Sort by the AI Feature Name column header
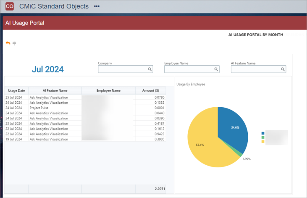The image size is (307, 198). click(55, 90)
